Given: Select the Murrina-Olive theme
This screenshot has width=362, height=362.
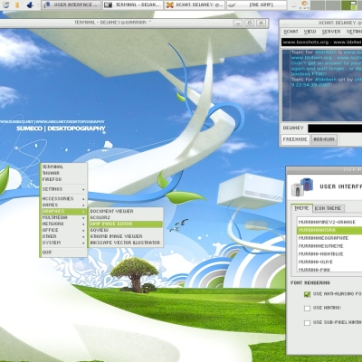Looking at the screenshot, I should click(x=329, y=262).
